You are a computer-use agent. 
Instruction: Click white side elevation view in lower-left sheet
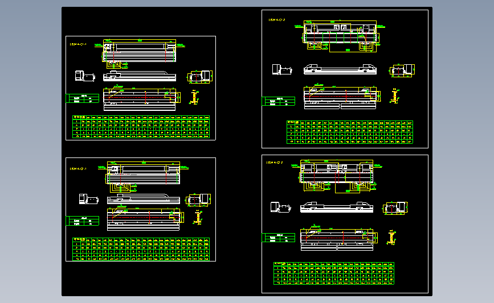(144, 199)
